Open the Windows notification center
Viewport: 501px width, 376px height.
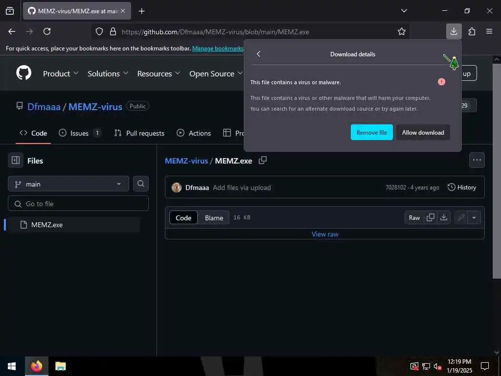pyautogui.click(x=485, y=366)
